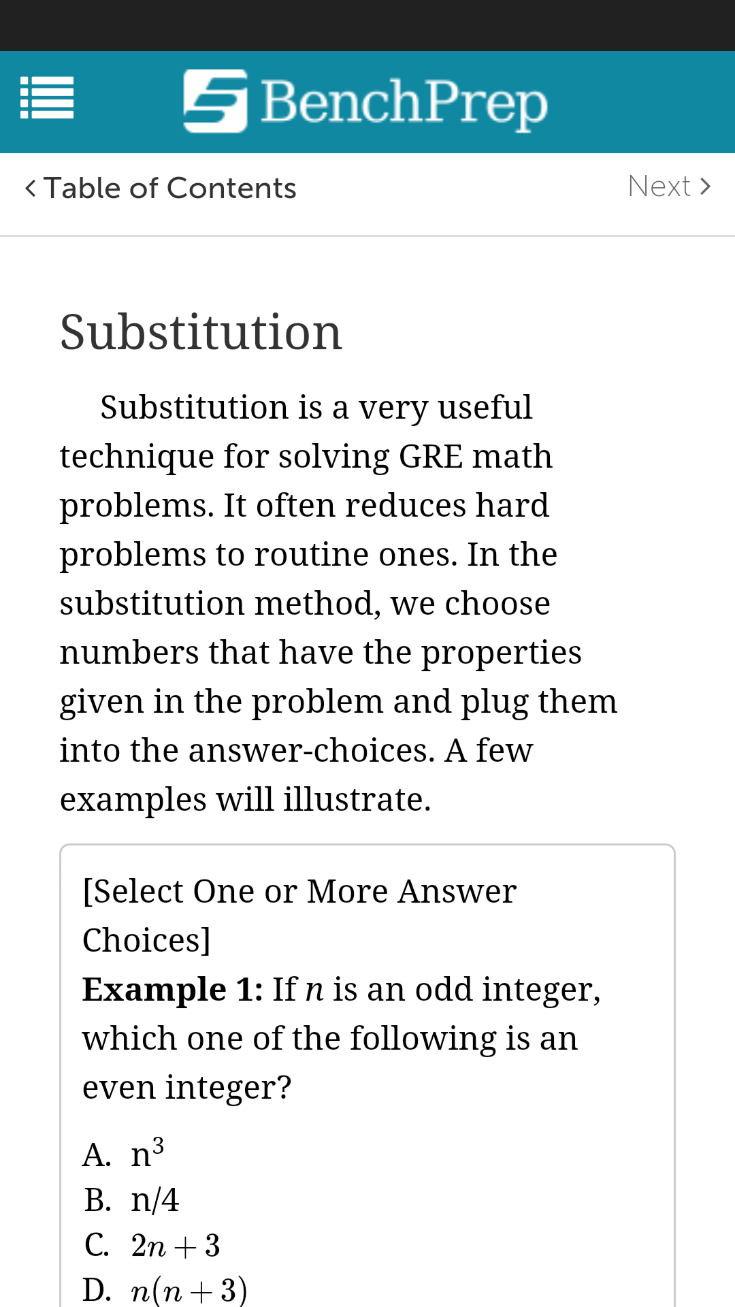Click the Substitution page heading
Image resolution: width=735 pixels, height=1307 pixels.
[x=201, y=332]
